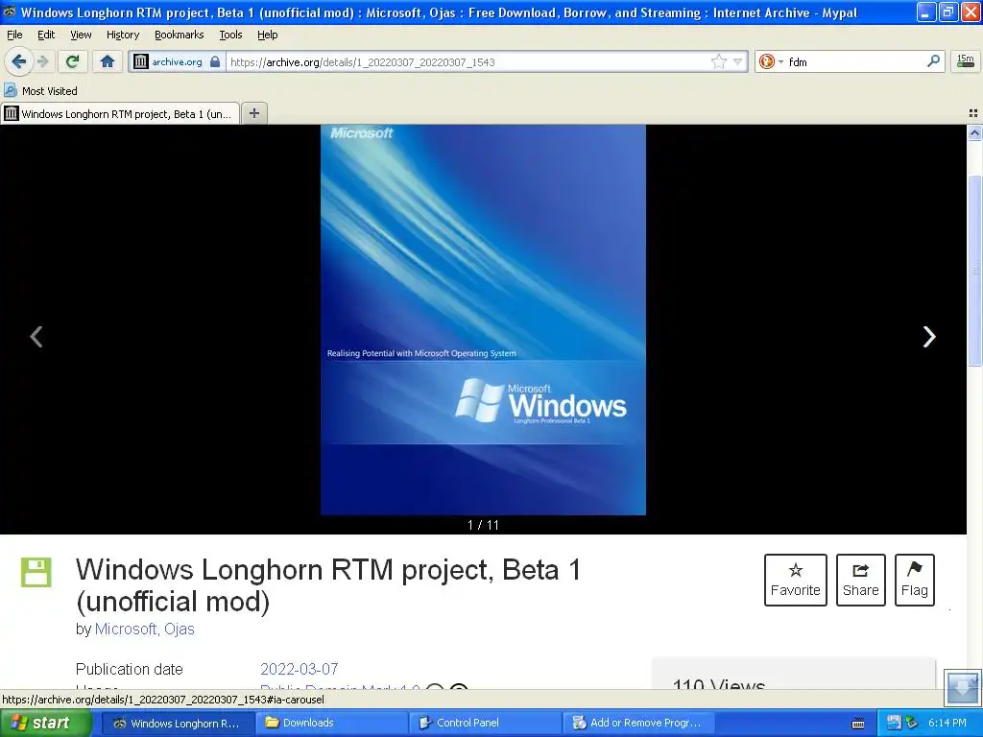This screenshot has height=737, width=983.
Task: Click the safely remove hardware tray icon
Action: click(912, 723)
